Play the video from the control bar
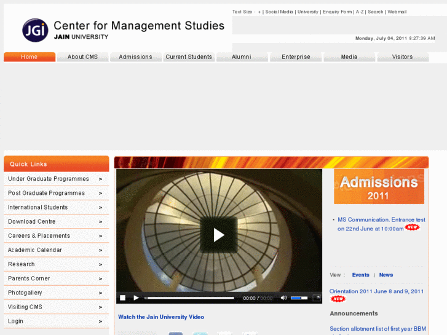The width and height of the screenshot is (447, 335). (136, 298)
